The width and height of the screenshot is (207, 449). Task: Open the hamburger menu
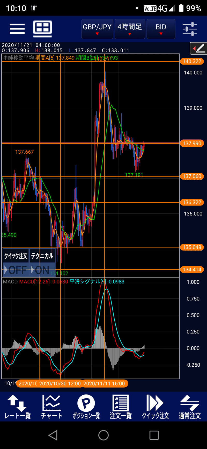coord(17,28)
